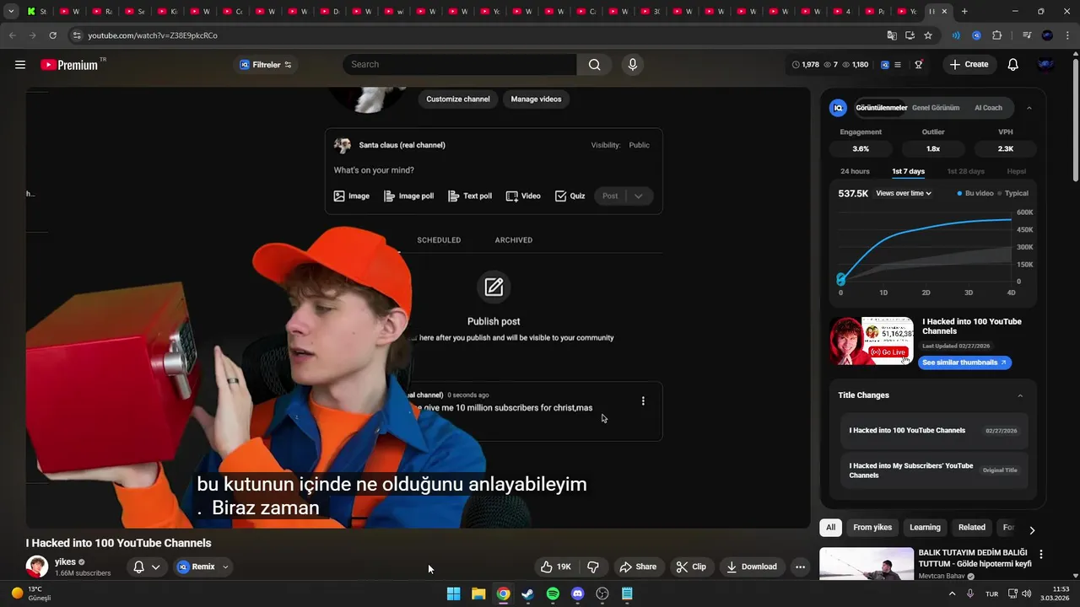Toggle Bu video series in chart legend
The height and width of the screenshot is (607, 1080).
(975, 193)
